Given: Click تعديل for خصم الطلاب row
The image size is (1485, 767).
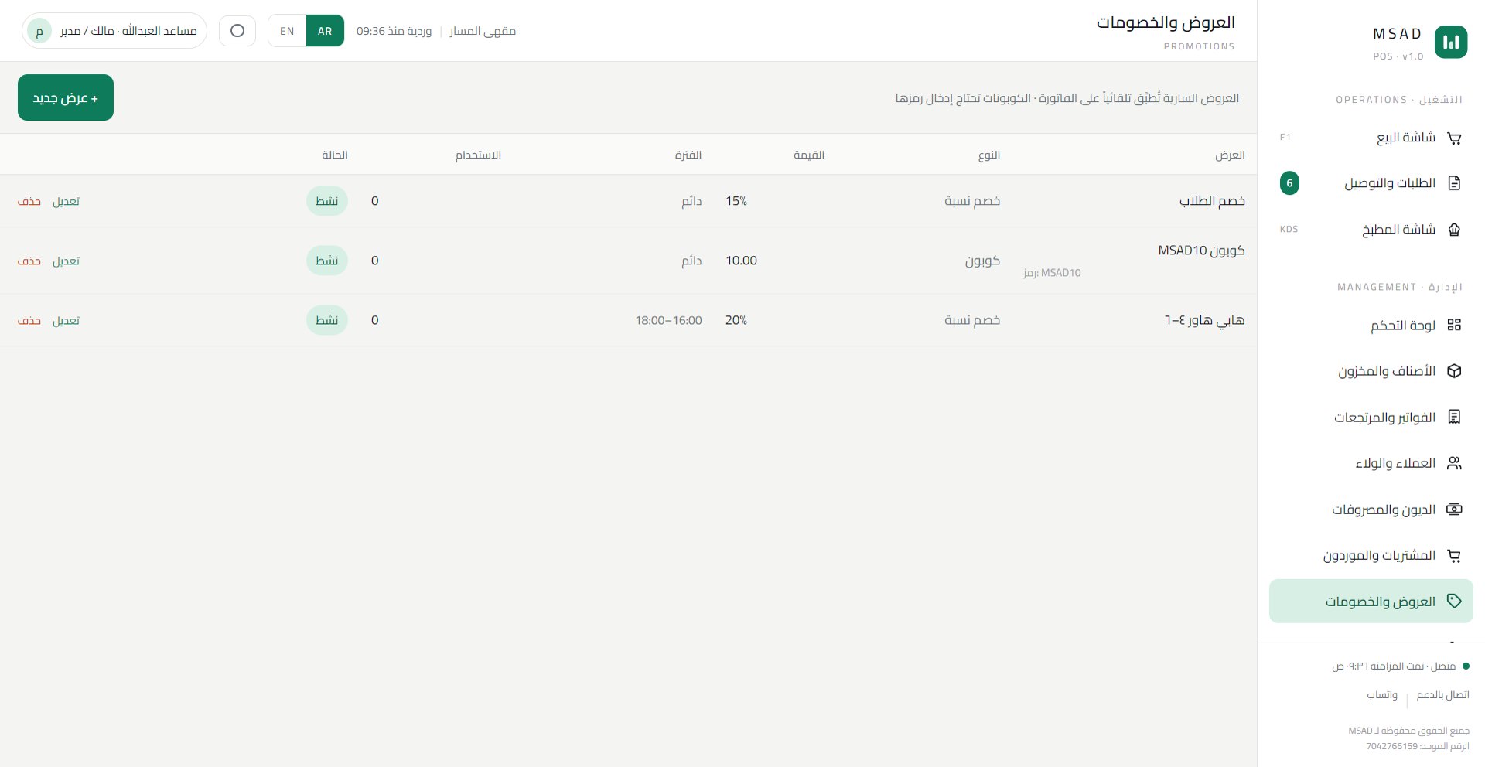Looking at the screenshot, I should coord(66,201).
